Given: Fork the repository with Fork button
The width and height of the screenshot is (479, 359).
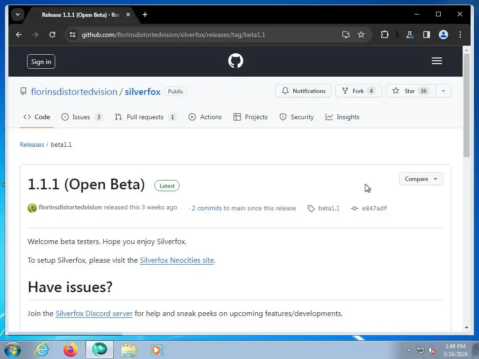Looking at the screenshot, I should click(x=359, y=91).
